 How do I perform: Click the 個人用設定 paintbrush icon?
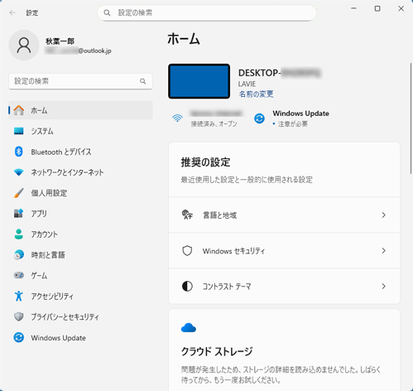click(x=19, y=193)
